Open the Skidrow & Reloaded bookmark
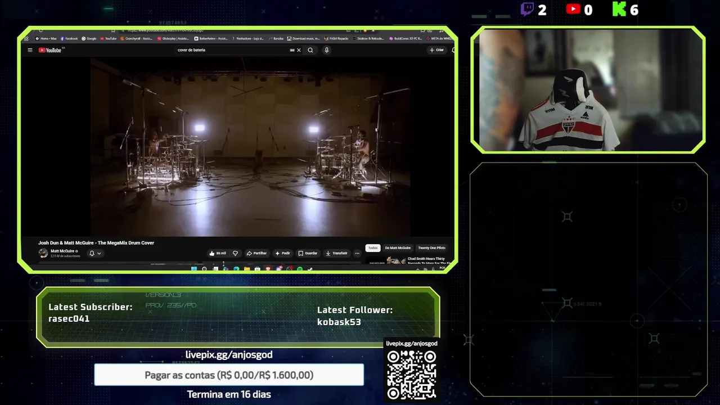 tap(370, 38)
